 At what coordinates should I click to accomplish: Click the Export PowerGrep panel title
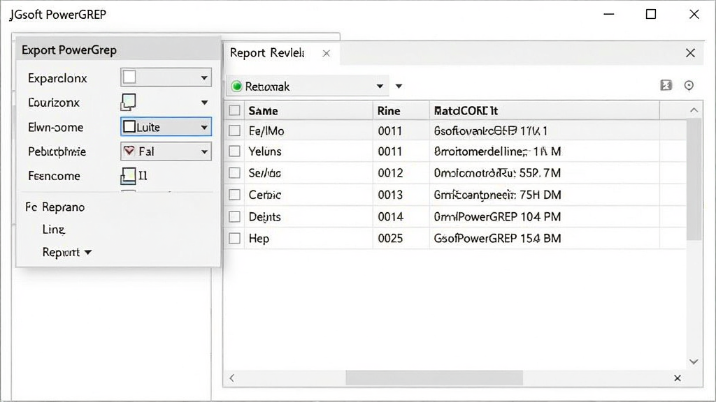pos(69,50)
